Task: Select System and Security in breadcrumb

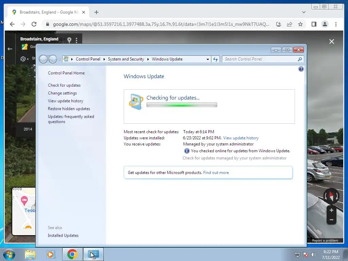Action: (126, 59)
